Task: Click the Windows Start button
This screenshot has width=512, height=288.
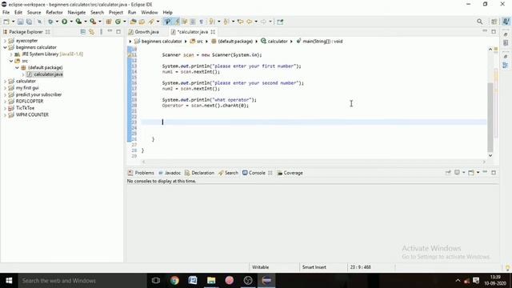Action: [x=9, y=281]
